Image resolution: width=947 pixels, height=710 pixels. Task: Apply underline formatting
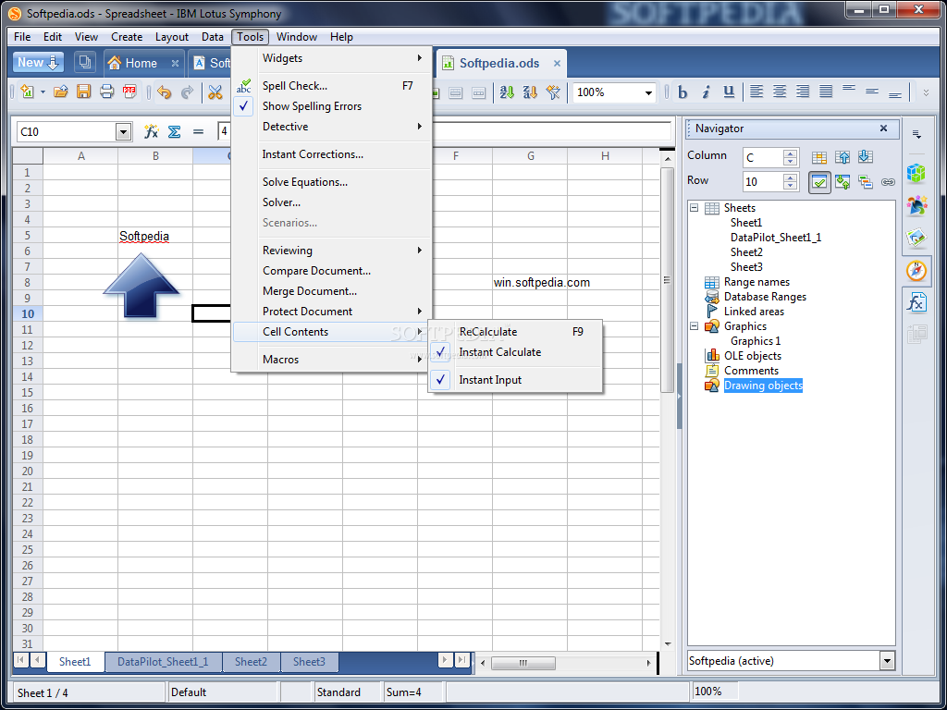click(729, 92)
